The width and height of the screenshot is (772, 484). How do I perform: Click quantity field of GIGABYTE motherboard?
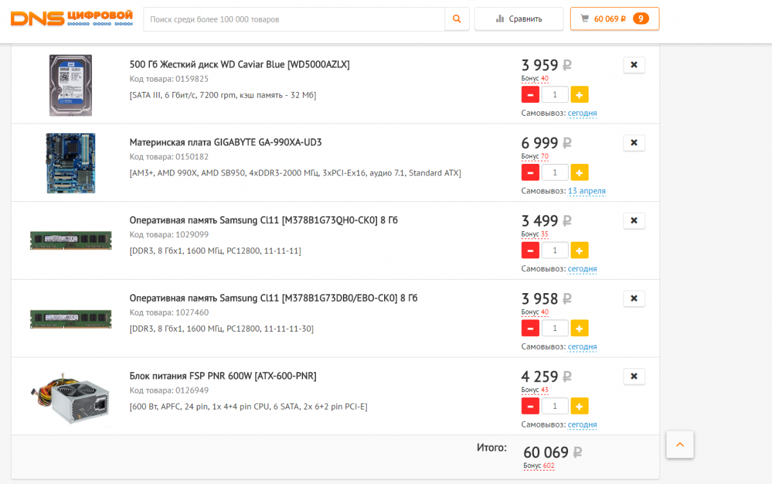click(x=555, y=173)
